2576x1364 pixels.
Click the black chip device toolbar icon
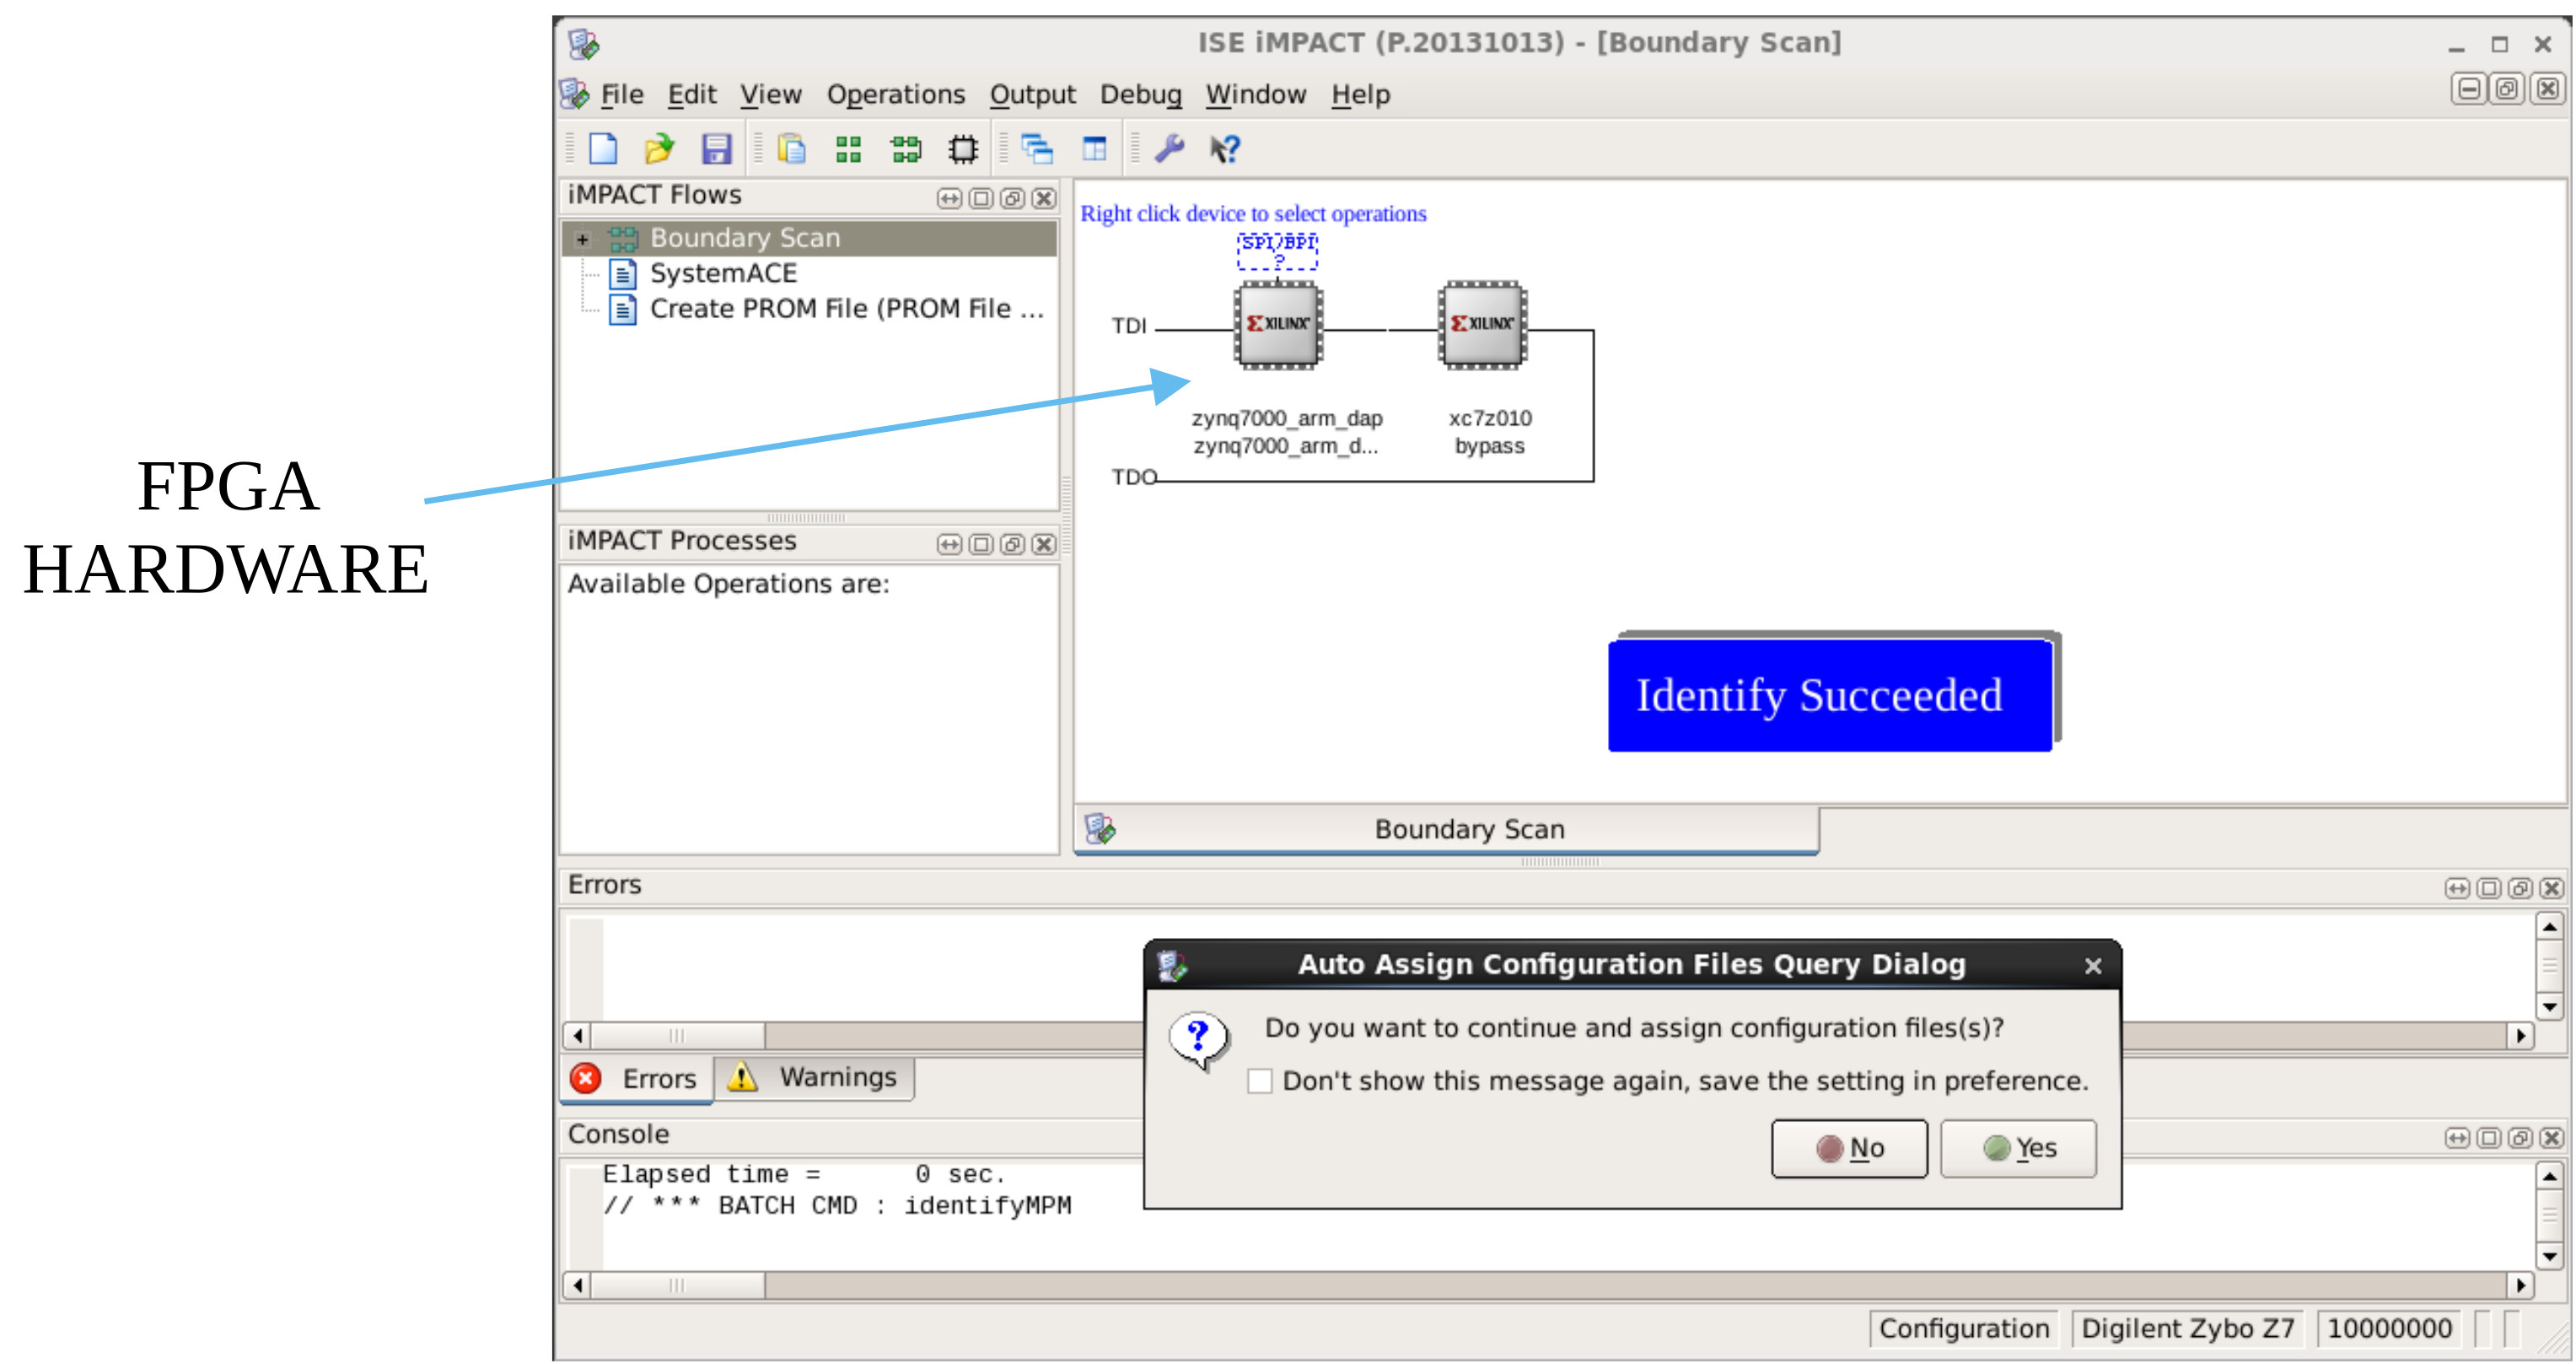[962, 149]
